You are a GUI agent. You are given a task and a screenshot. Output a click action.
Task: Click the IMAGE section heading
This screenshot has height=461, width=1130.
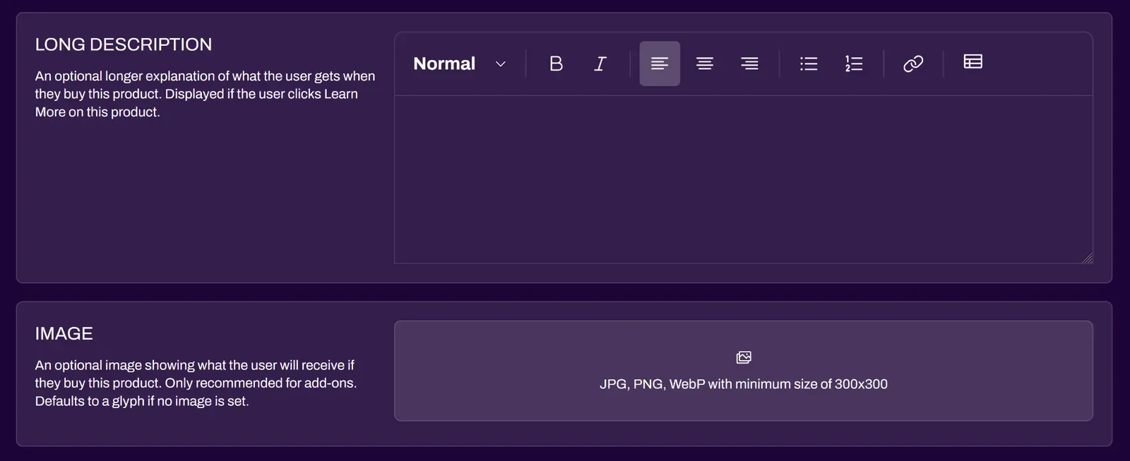point(64,333)
